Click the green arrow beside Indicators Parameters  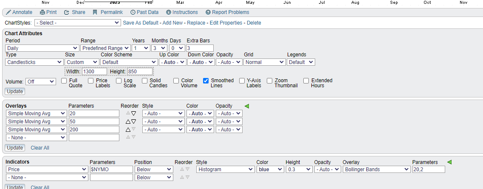pos(449,162)
